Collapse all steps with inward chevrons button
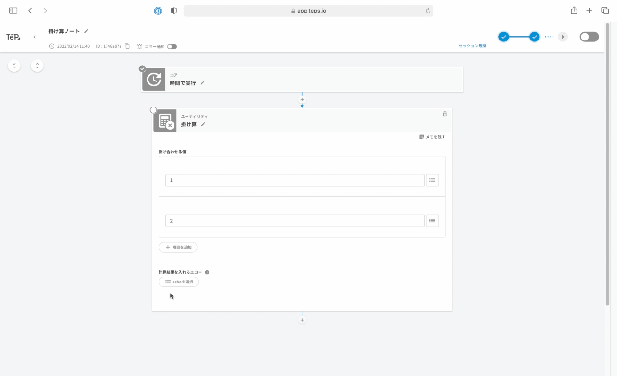The height and width of the screenshot is (376, 617). (x=14, y=66)
